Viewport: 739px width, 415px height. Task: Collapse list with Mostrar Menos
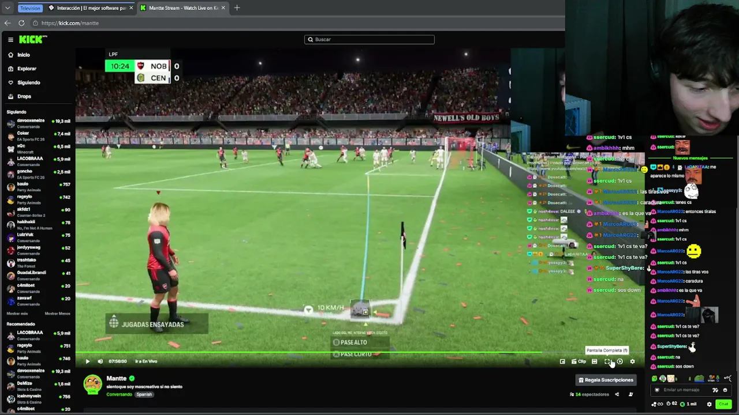[58, 314]
